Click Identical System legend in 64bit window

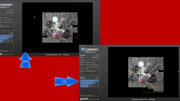click(x=4, y=51)
